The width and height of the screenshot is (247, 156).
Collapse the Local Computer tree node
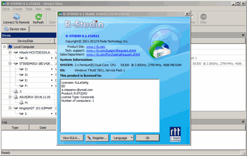[5, 47]
